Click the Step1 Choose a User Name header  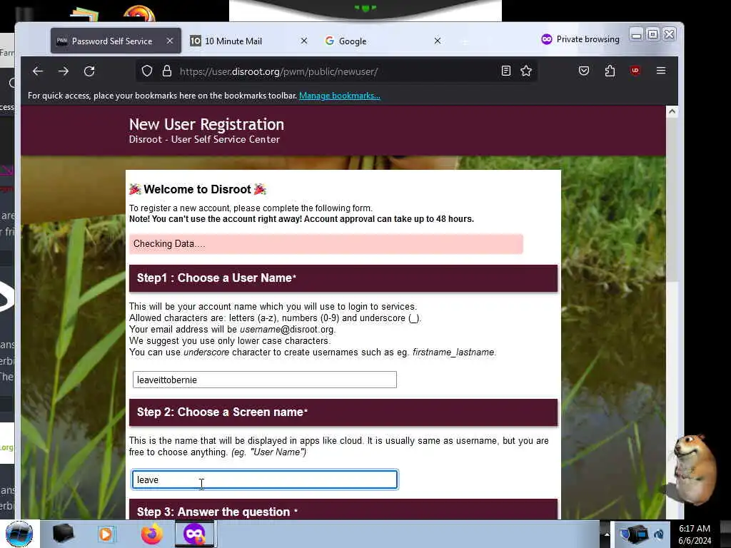coord(343,278)
